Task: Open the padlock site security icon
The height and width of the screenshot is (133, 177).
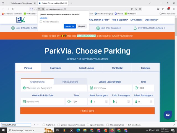Action: click(x=35, y=9)
